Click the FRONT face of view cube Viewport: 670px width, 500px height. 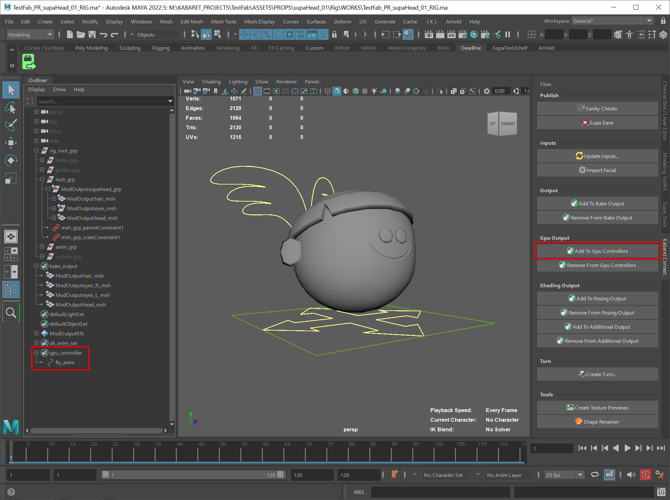point(508,124)
